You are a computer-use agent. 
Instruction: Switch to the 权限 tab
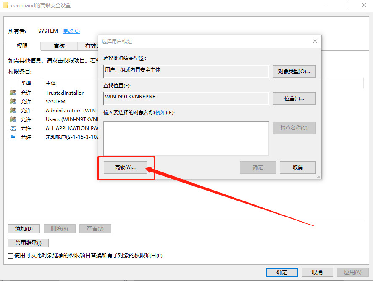coord(22,46)
